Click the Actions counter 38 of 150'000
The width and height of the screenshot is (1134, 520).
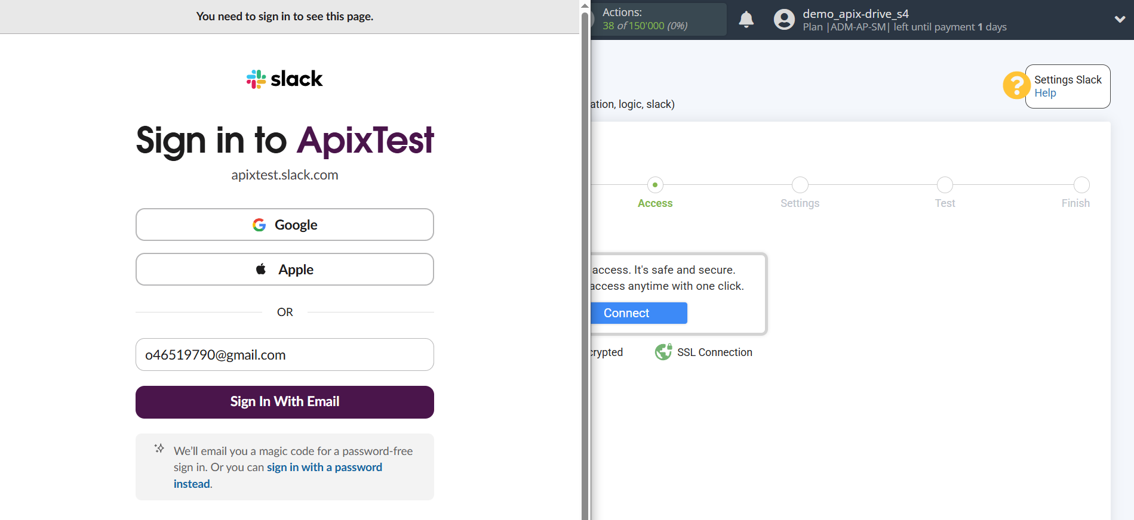tap(645, 26)
